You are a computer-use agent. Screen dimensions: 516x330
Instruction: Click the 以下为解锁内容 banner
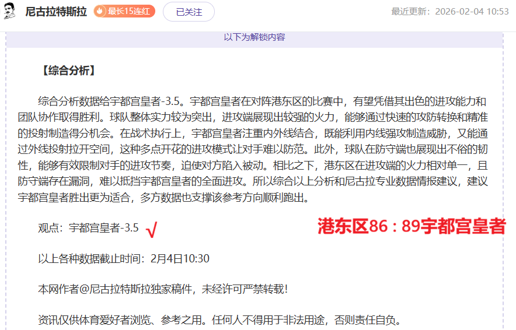pos(254,37)
